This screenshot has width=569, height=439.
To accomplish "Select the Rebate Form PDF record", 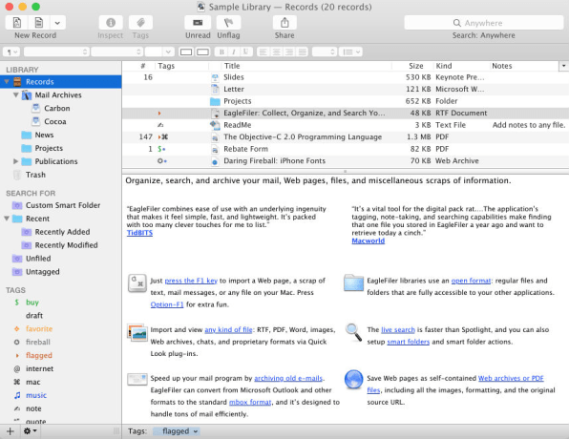I will [346, 149].
